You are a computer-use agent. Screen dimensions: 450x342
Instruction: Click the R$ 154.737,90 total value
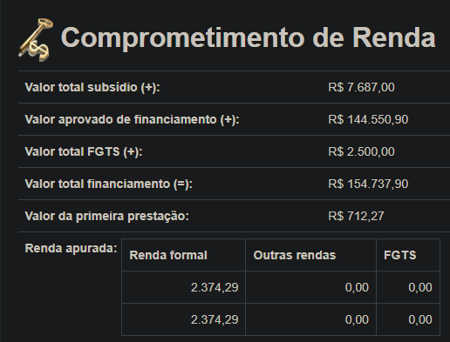tap(368, 184)
